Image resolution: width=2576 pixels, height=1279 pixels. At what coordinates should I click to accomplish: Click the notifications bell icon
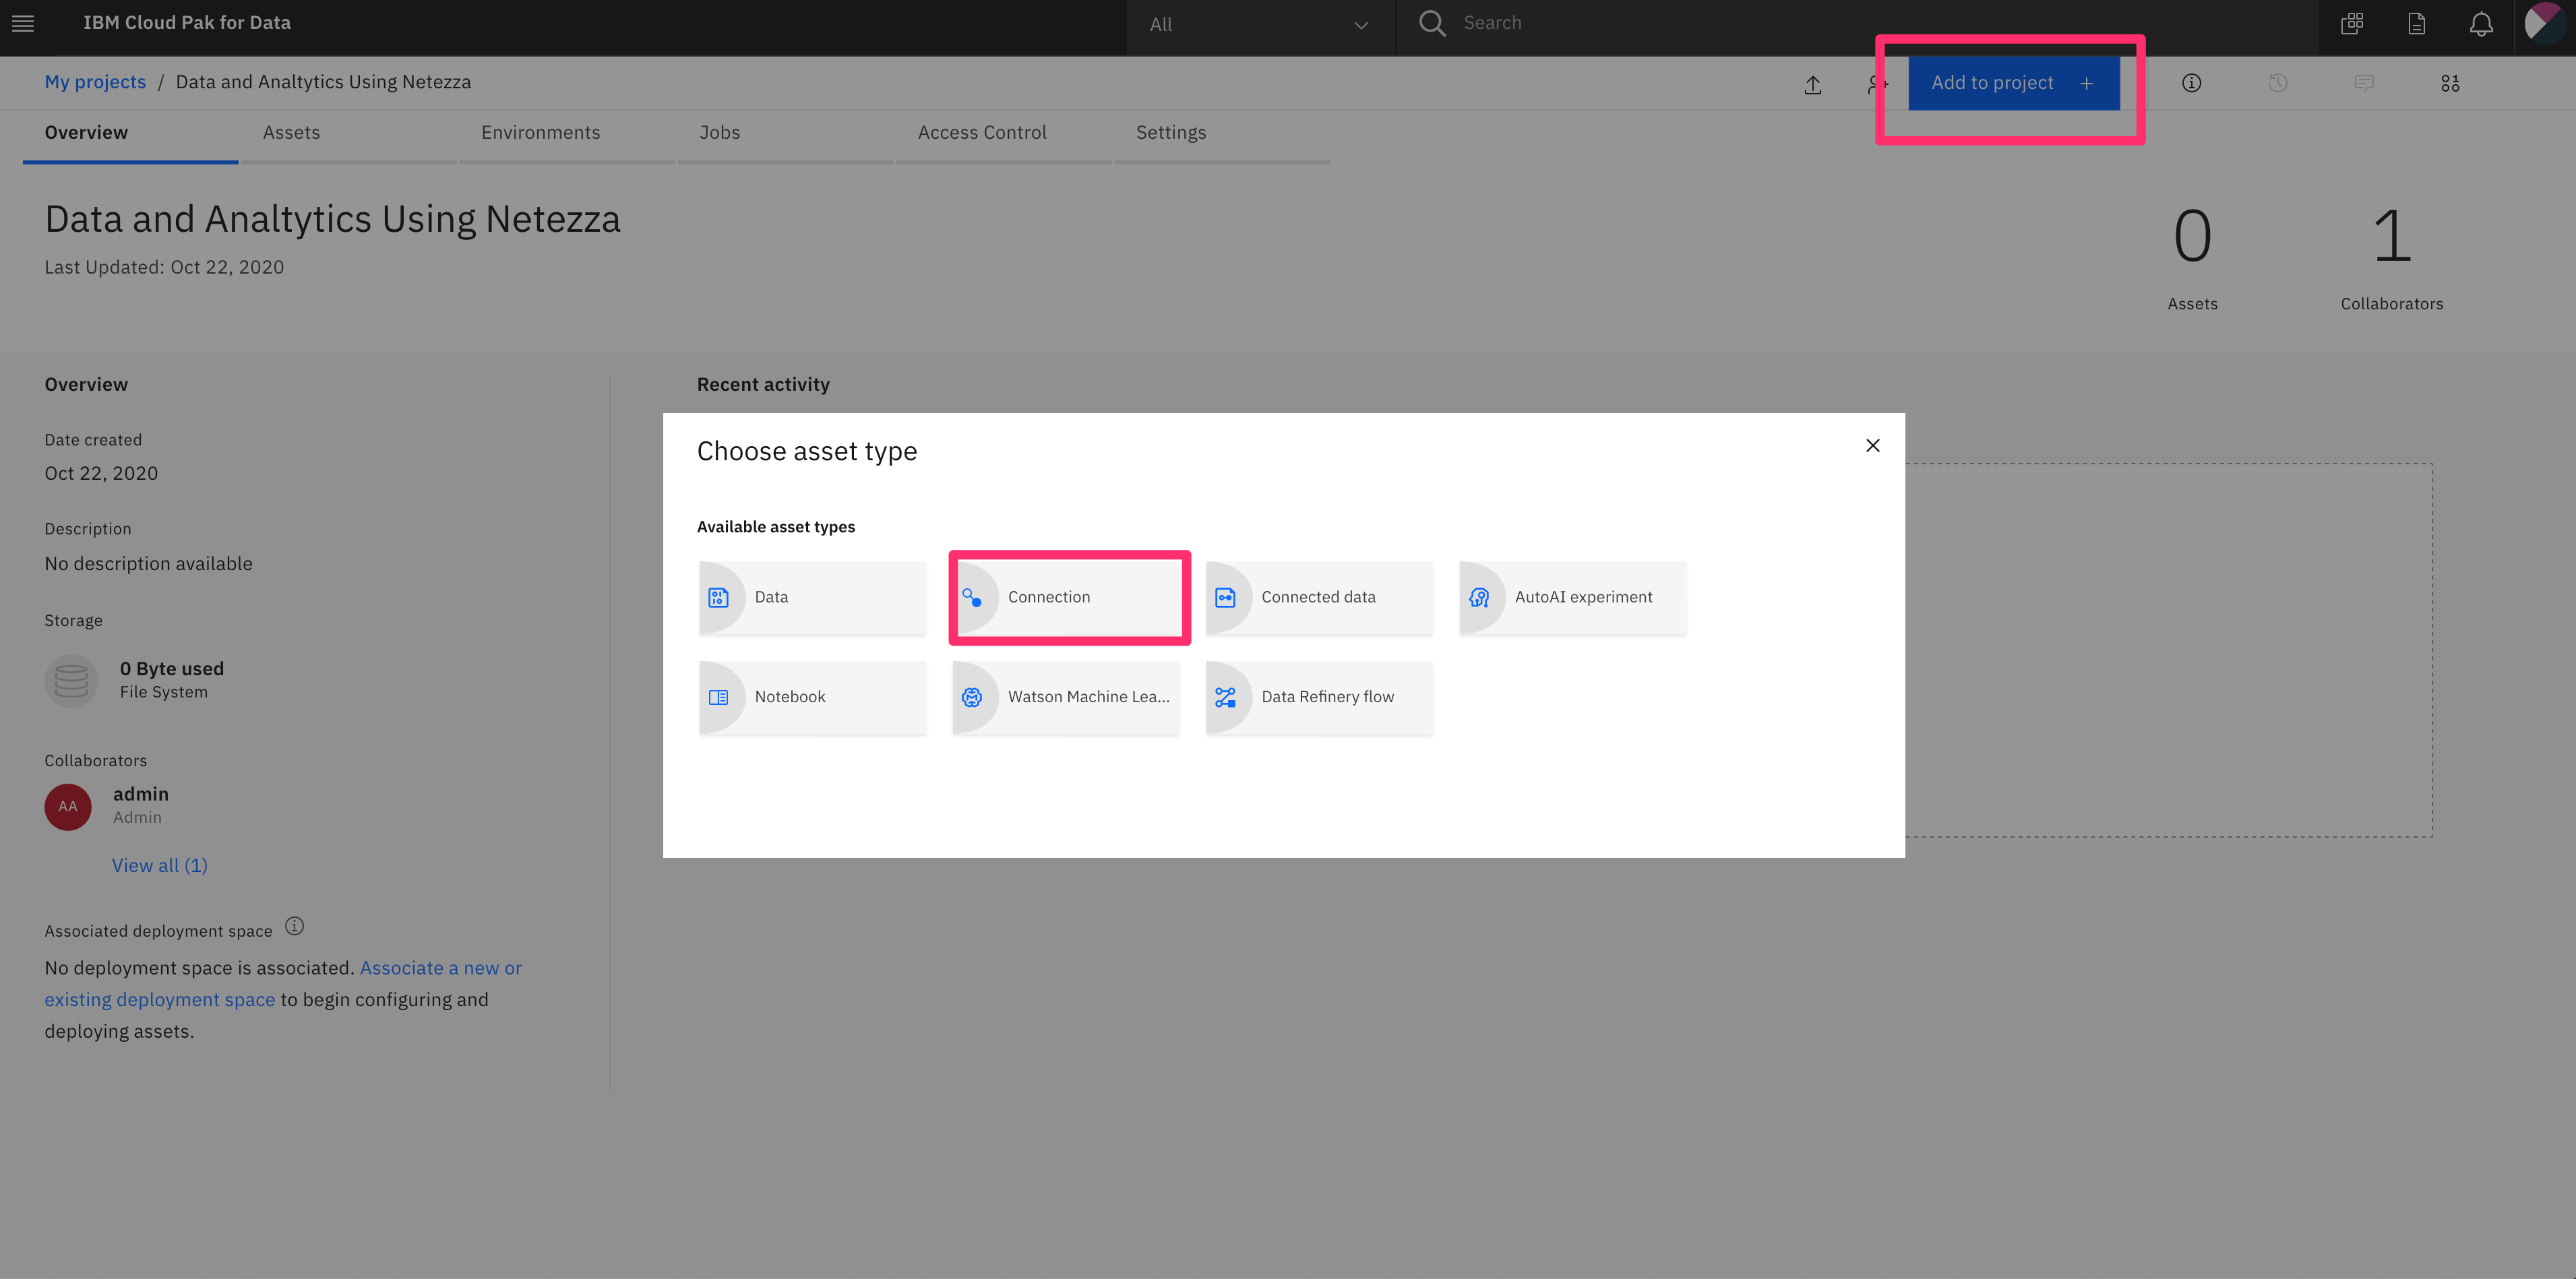pos(2480,24)
